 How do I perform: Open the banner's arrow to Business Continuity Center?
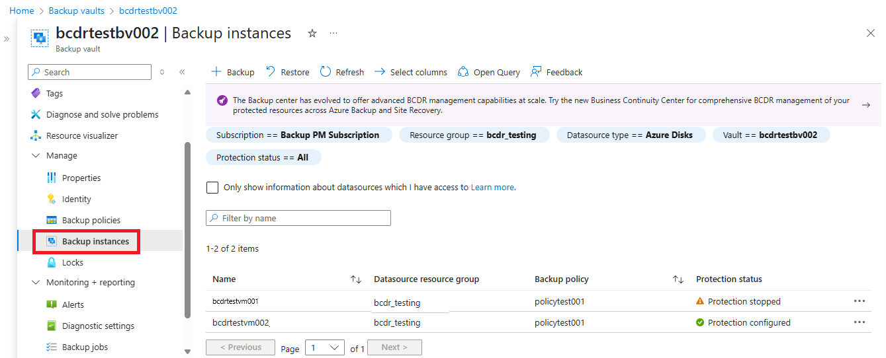pos(865,105)
